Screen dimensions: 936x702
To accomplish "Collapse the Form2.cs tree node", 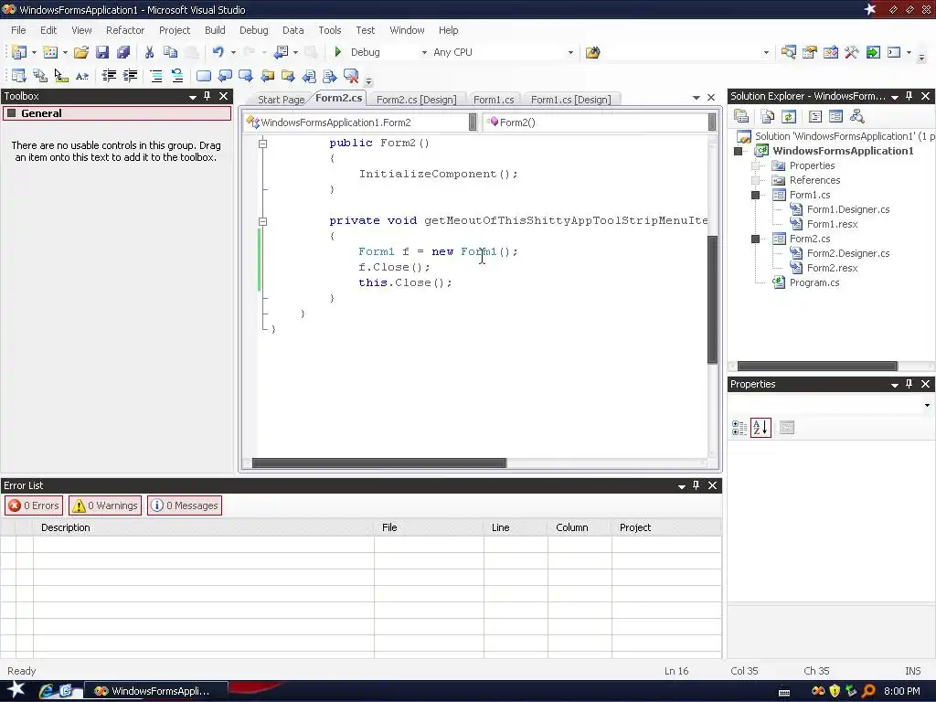I will click(755, 239).
